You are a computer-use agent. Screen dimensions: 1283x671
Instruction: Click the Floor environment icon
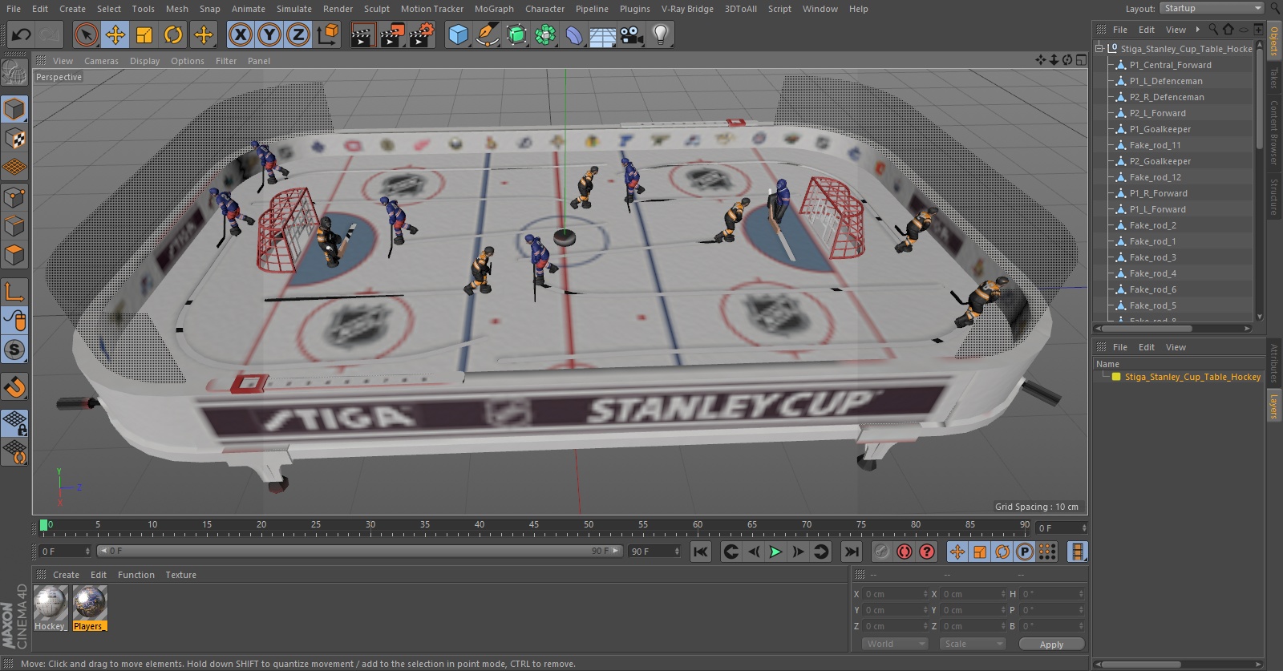point(602,34)
